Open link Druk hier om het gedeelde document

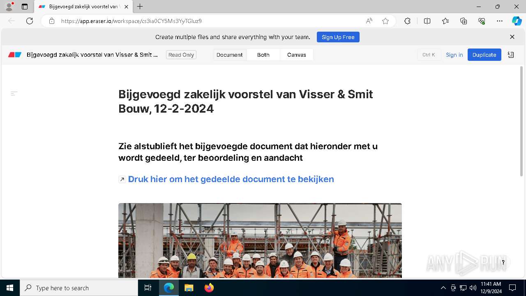(231, 179)
